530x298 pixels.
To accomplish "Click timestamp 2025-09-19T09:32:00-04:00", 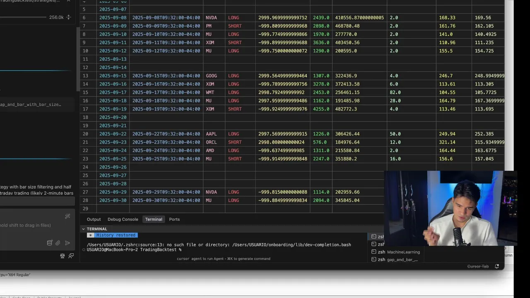I will pyautogui.click(x=166, y=109).
